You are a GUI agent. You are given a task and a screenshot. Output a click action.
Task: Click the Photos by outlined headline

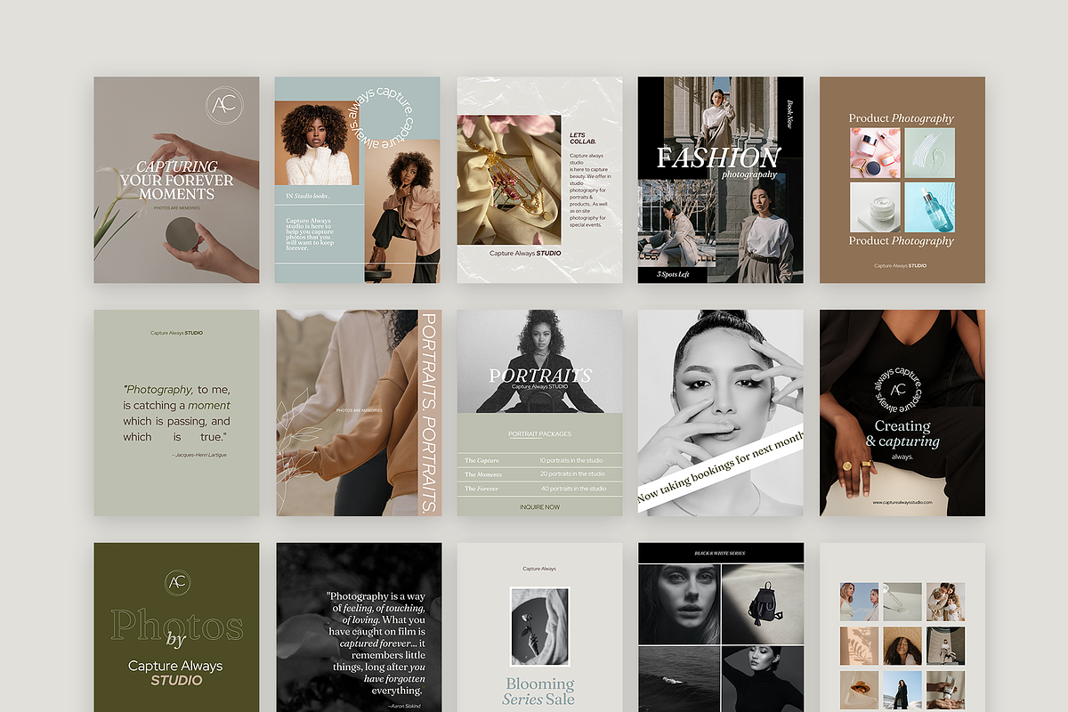[177, 628]
